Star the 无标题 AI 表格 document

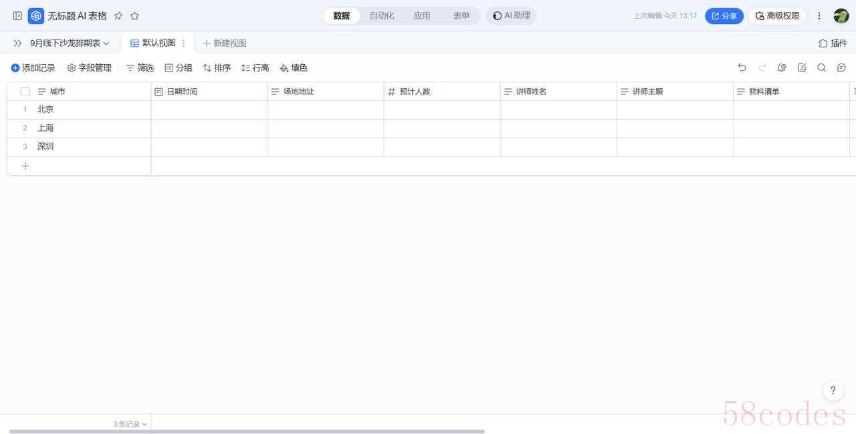(134, 16)
